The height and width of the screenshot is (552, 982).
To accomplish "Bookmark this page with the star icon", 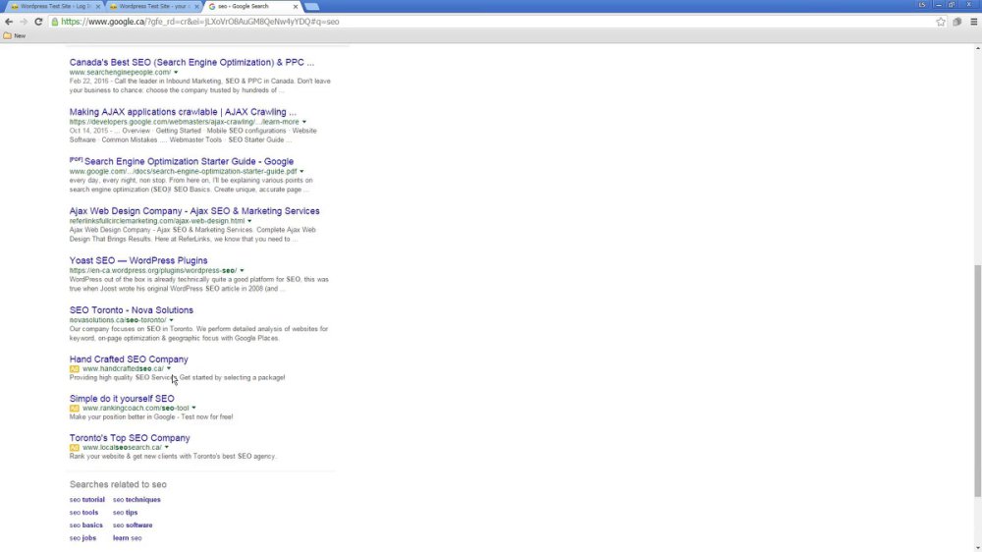I will (x=941, y=22).
